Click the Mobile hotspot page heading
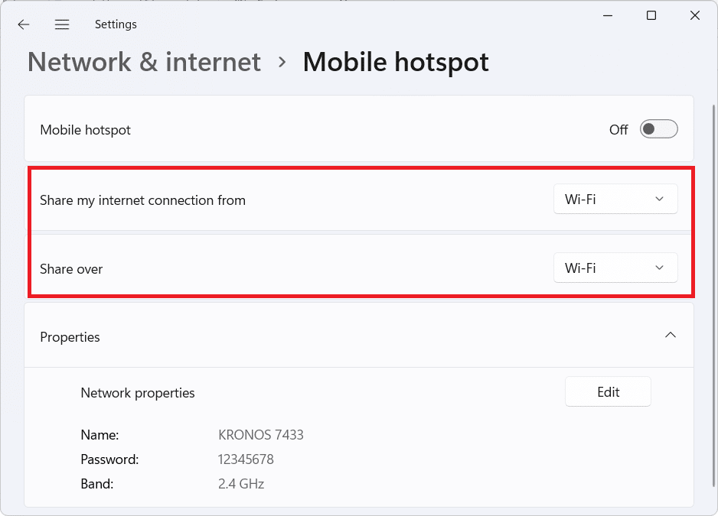Viewport: 718px width, 516px height. [x=396, y=62]
